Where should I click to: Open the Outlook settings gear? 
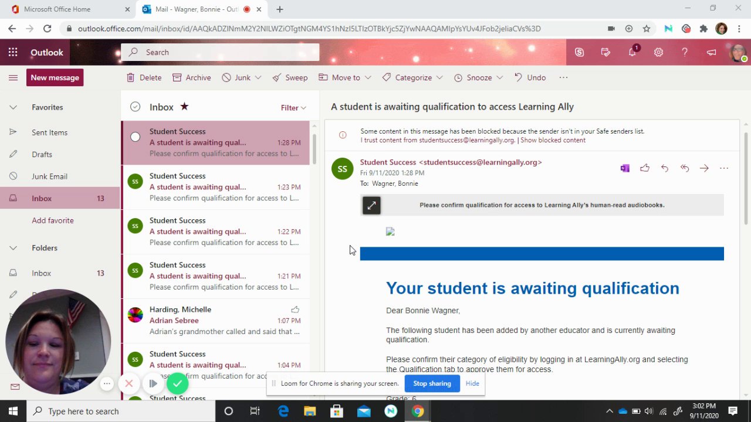click(x=658, y=52)
